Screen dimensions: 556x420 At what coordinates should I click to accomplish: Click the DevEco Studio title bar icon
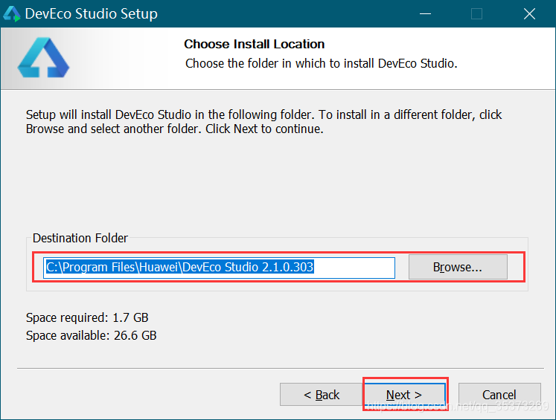click(12, 14)
